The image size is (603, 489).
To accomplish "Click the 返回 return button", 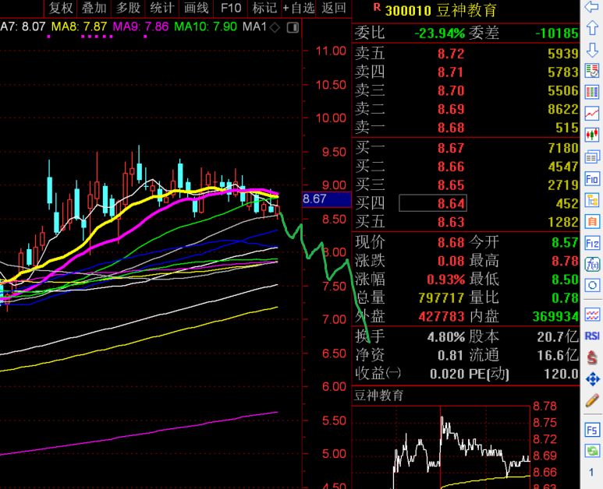I will 333,8.
